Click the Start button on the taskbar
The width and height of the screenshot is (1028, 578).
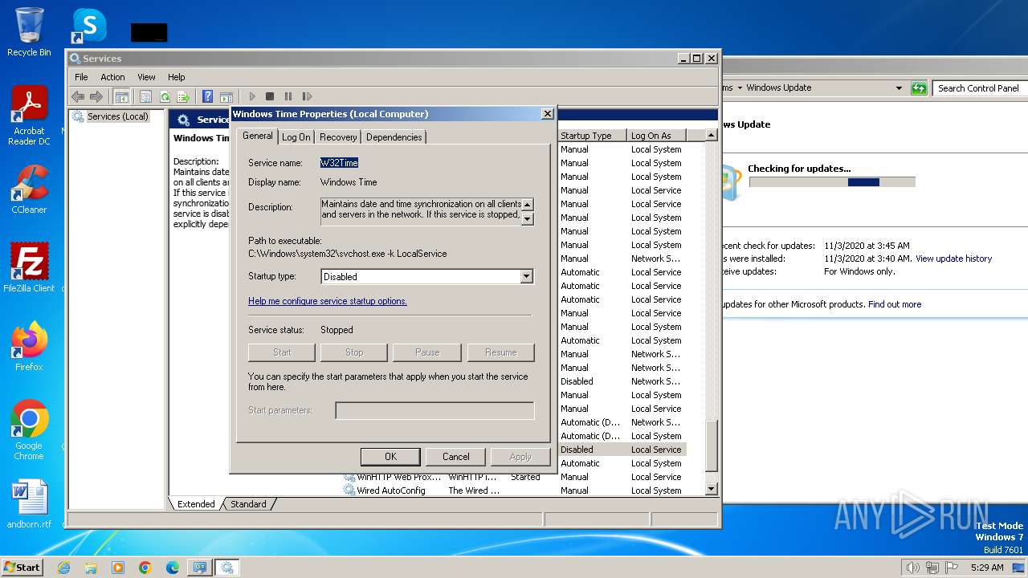pos(22,567)
